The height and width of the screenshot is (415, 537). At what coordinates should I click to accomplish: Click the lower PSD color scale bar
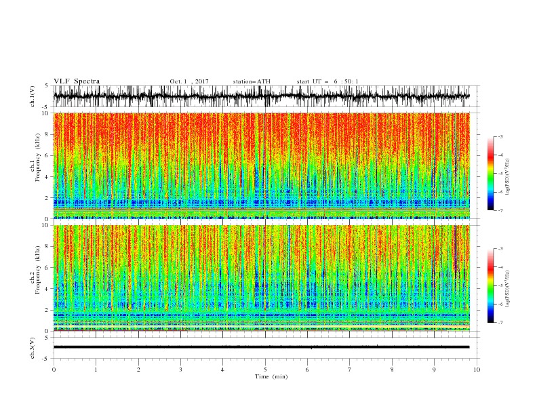(490, 285)
